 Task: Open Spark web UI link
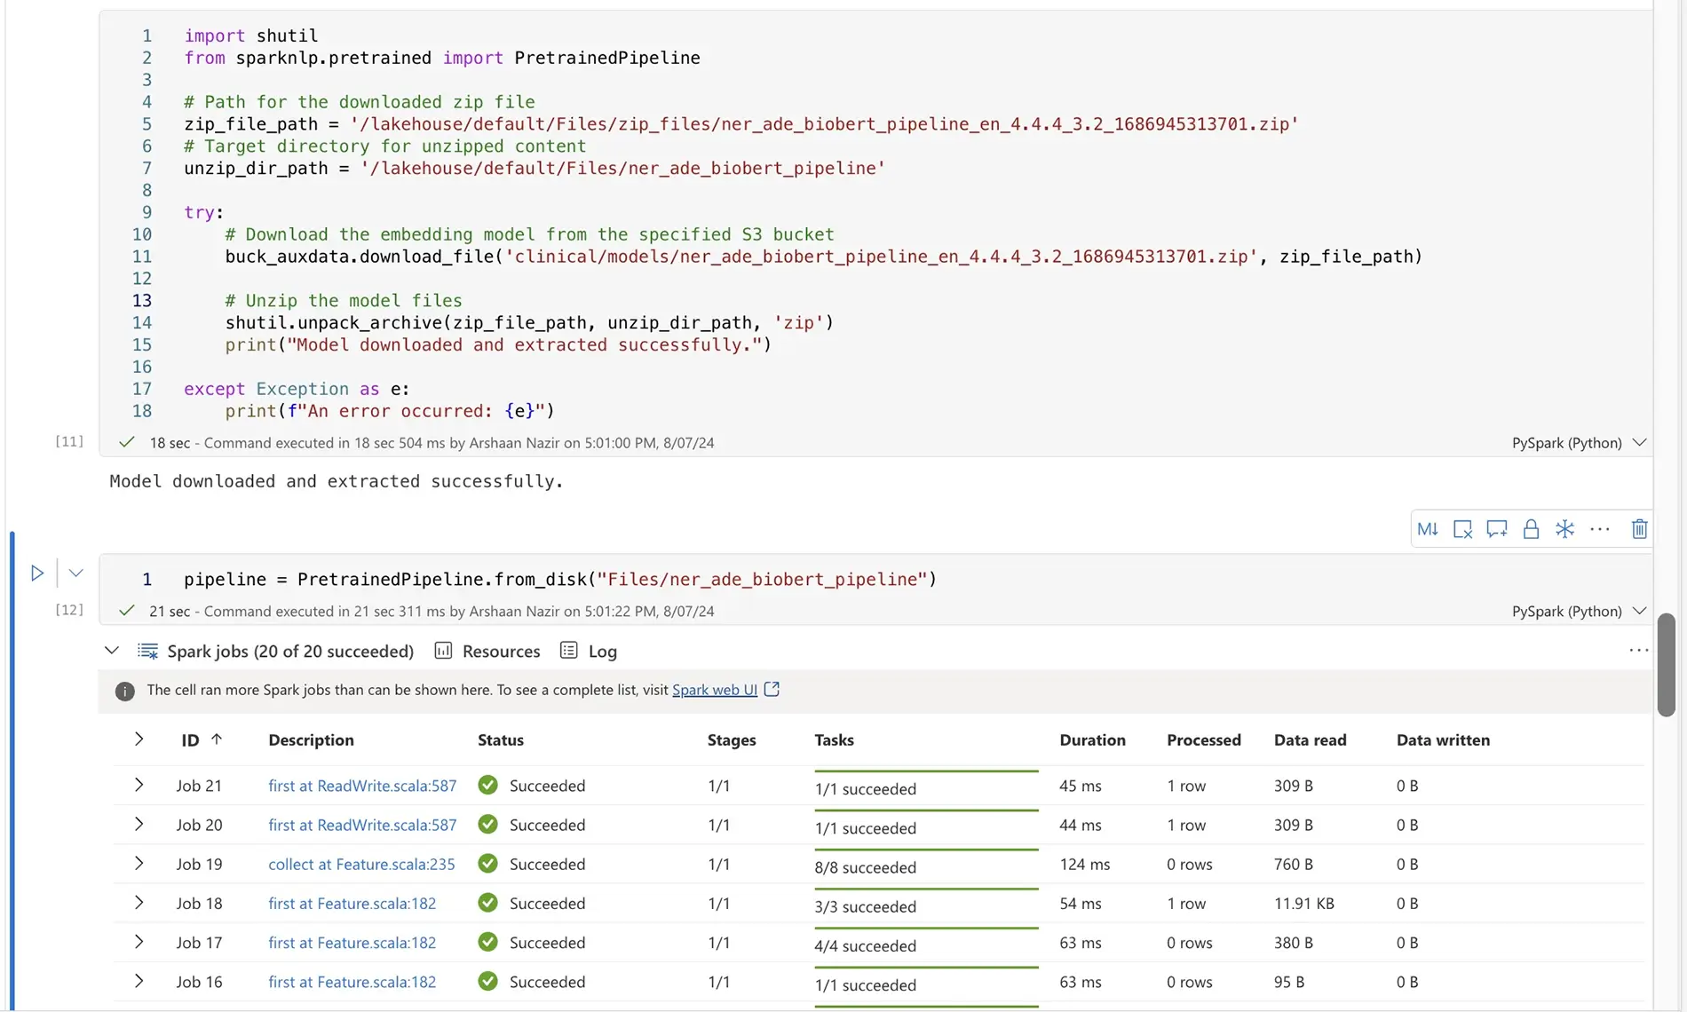[x=715, y=690]
